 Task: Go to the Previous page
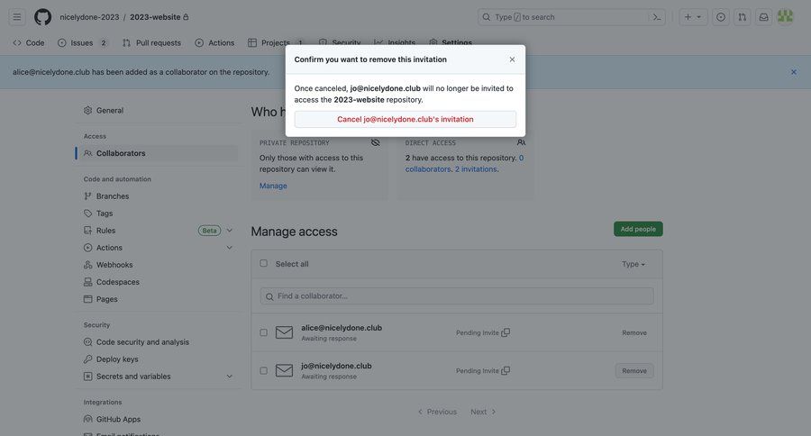(x=438, y=412)
